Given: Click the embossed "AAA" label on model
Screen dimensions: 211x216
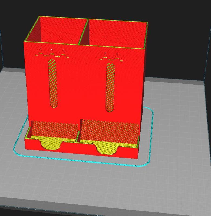Looking at the screenshot, I should pos(52,53).
